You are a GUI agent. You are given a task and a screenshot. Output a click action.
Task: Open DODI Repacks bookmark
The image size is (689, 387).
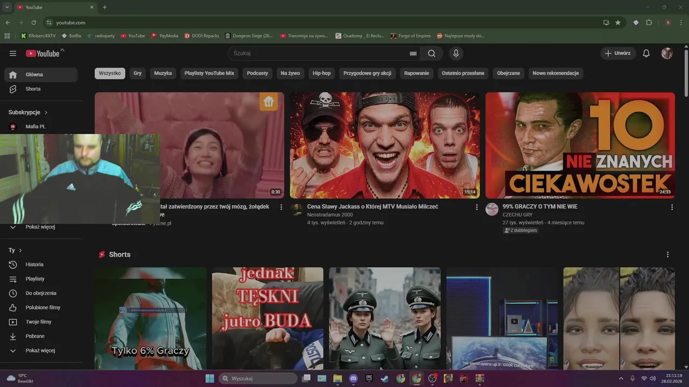click(201, 35)
